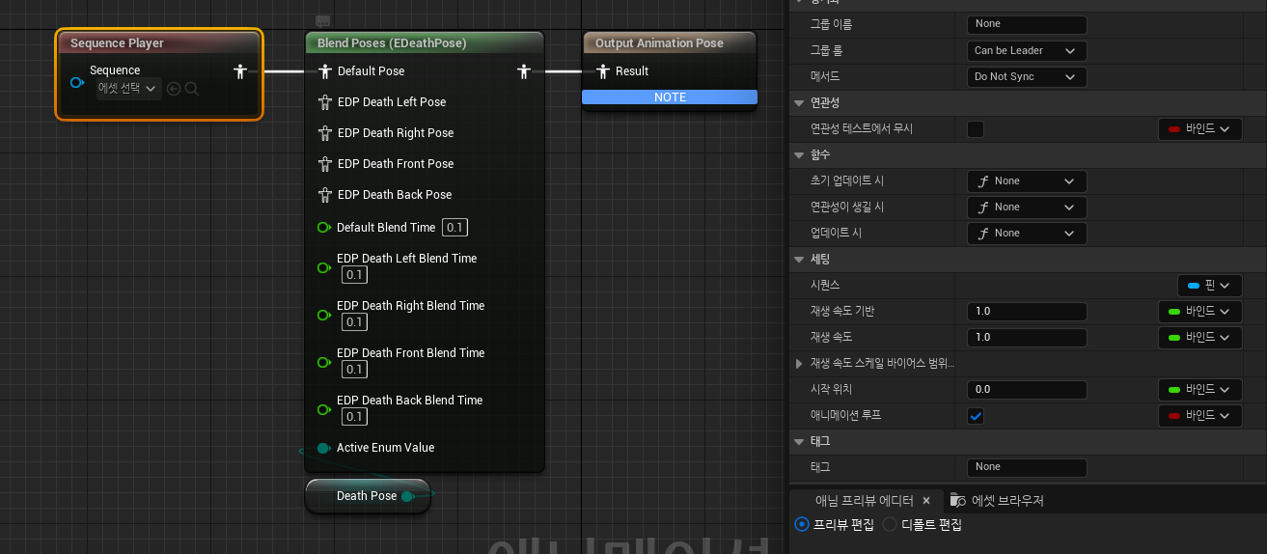
Task: Select the Output Animation Pose node title
Action: tap(659, 43)
